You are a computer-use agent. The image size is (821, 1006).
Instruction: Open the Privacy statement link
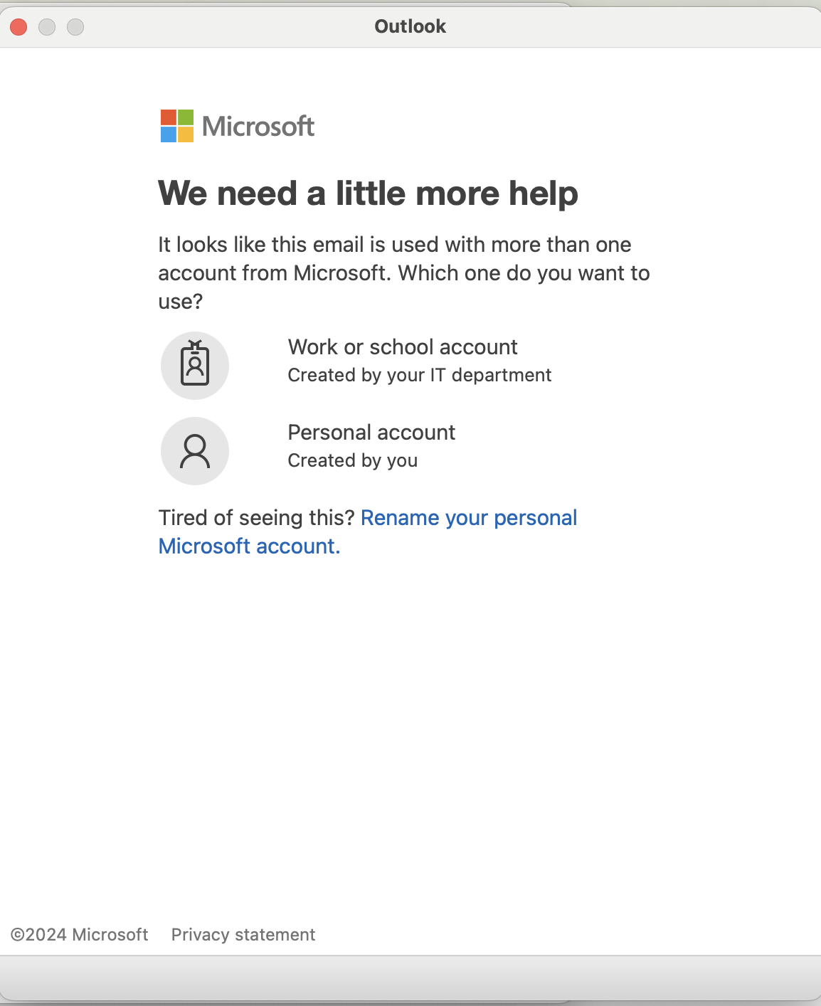point(243,934)
